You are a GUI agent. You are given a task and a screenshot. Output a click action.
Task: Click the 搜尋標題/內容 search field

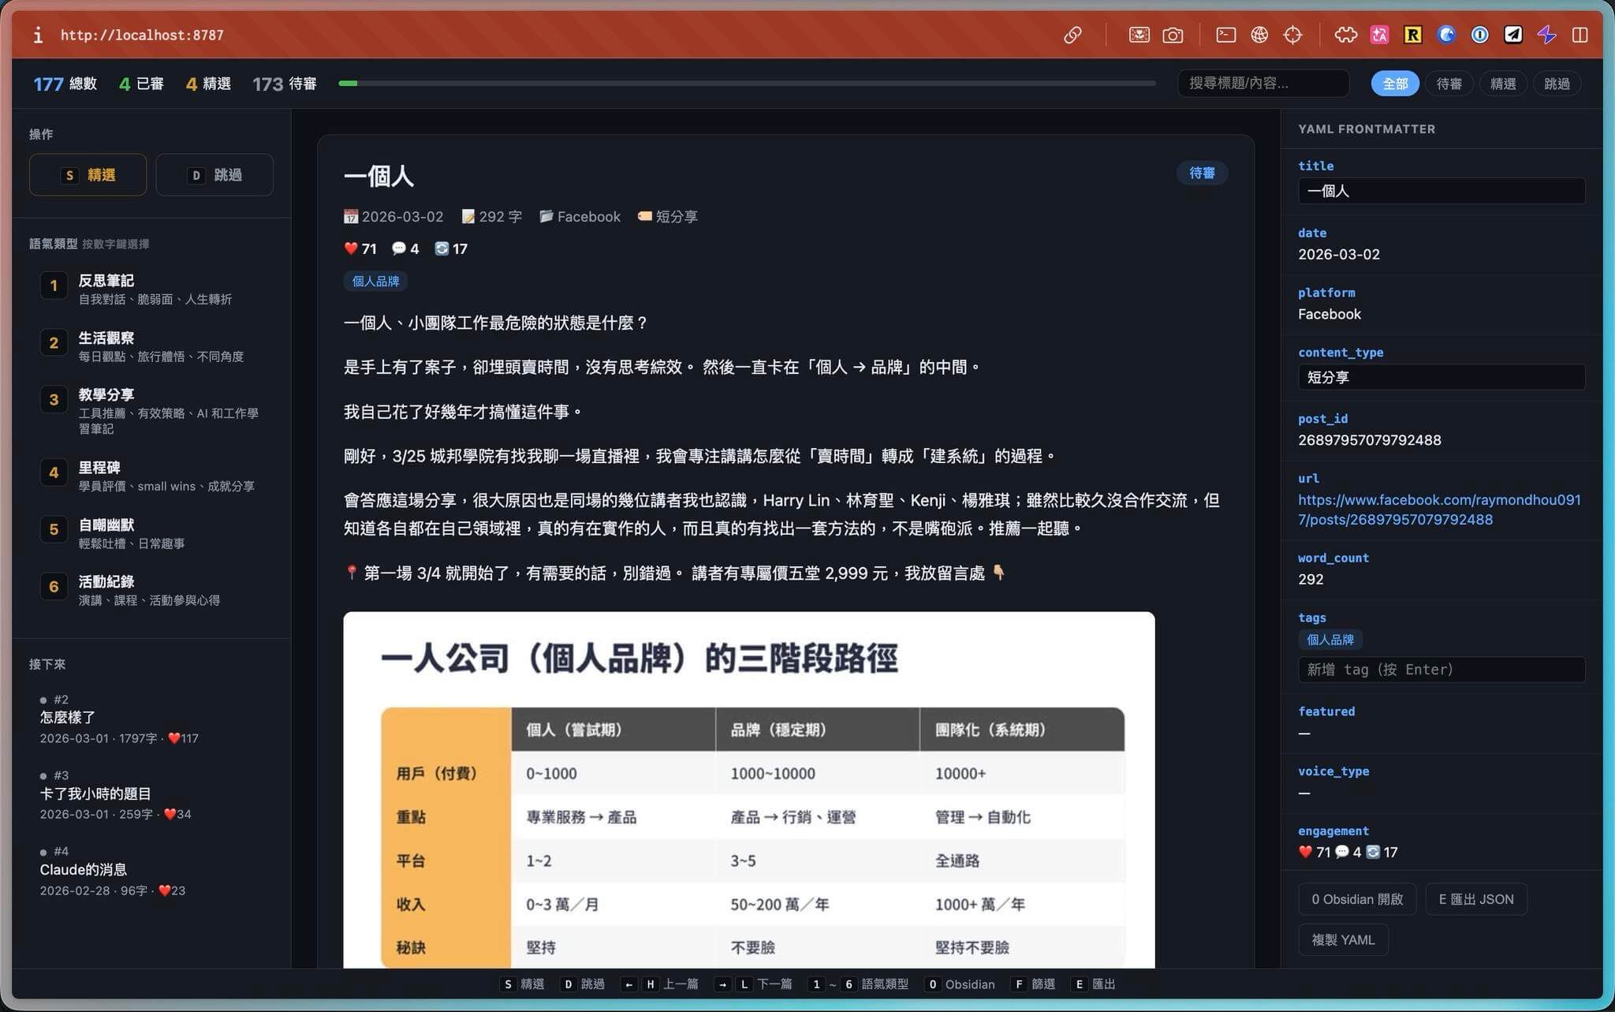[1263, 84]
